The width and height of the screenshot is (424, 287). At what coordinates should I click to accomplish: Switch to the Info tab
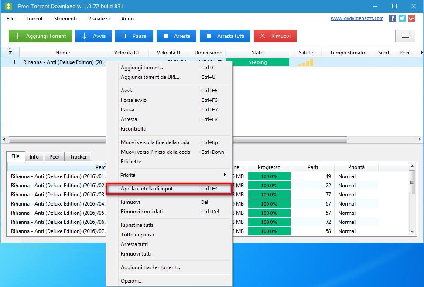34,157
